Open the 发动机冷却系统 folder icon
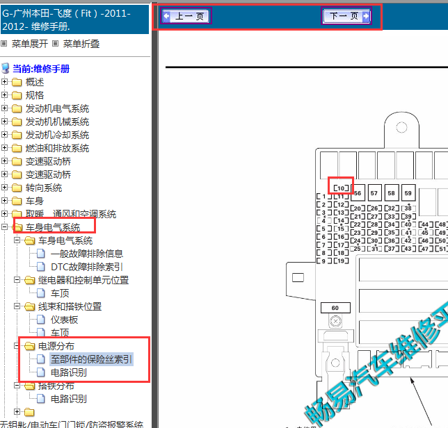 17,135
